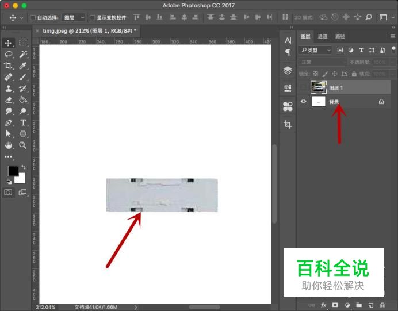Add a layer style fx
Viewport: 398px width, 311px height.
coord(323,305)
